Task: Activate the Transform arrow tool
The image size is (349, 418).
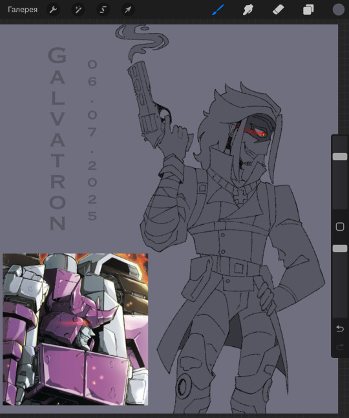Action: [128, 10]
